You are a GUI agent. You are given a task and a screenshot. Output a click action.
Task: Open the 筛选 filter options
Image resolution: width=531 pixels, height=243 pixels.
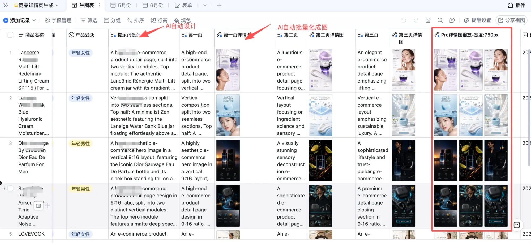pos(89,20)
